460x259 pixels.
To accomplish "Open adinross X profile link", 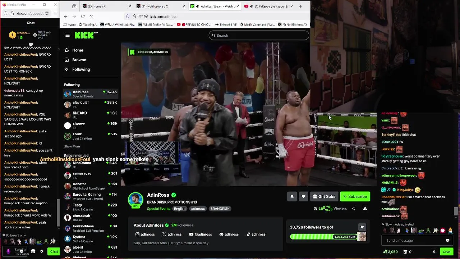I will pos(172,234).
